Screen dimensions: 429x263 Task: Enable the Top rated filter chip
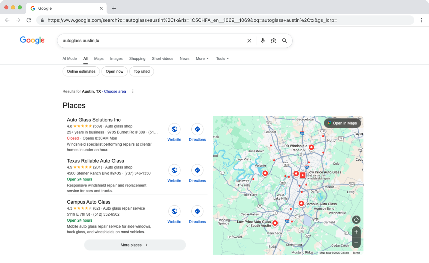141,71
